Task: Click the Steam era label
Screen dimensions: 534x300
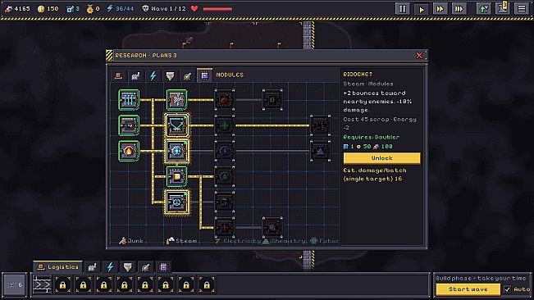Action: [181, 241]
